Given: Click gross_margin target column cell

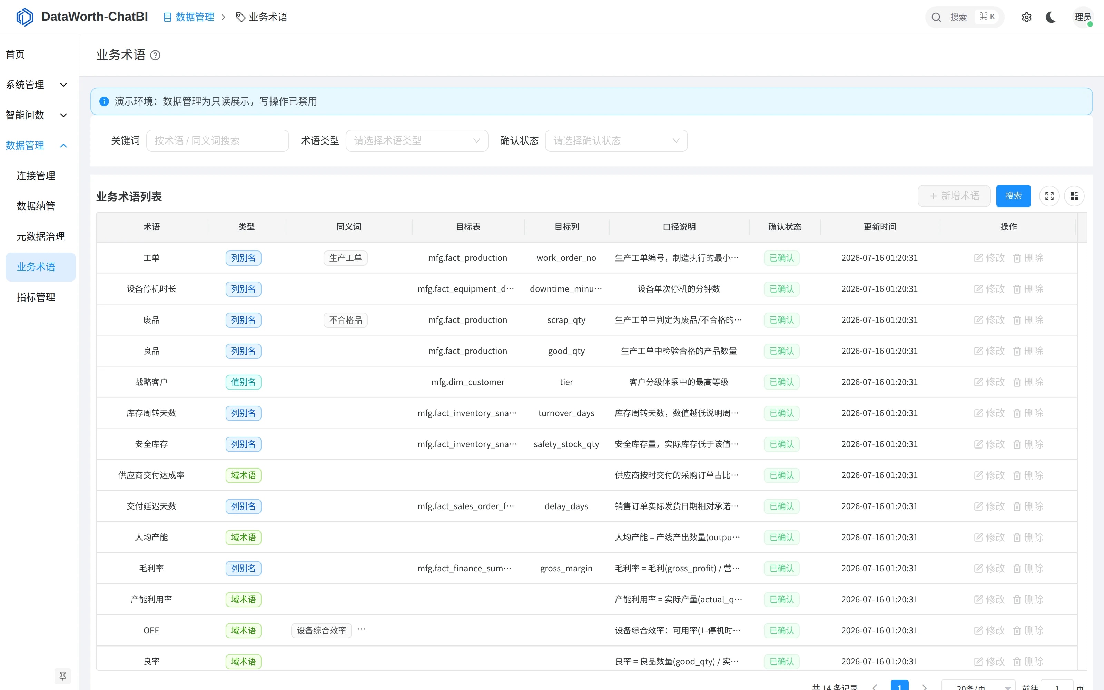Looking at the screenshot, I should pyautogui.click(x=566, y=568).
